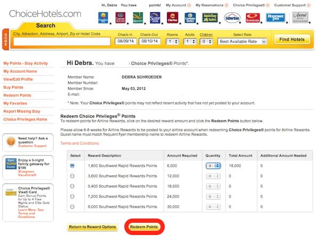Viewport: 320px width, 242px height.
Task: Change quantity for the 6,000 points row
Action: click(213, 166)
